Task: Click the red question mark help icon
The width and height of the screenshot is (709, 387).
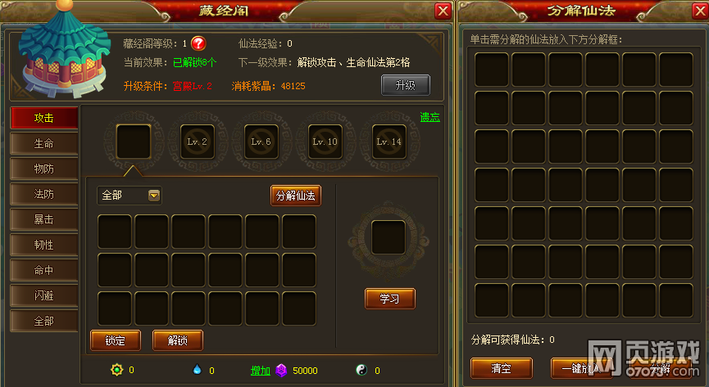Action: point(198,43)
